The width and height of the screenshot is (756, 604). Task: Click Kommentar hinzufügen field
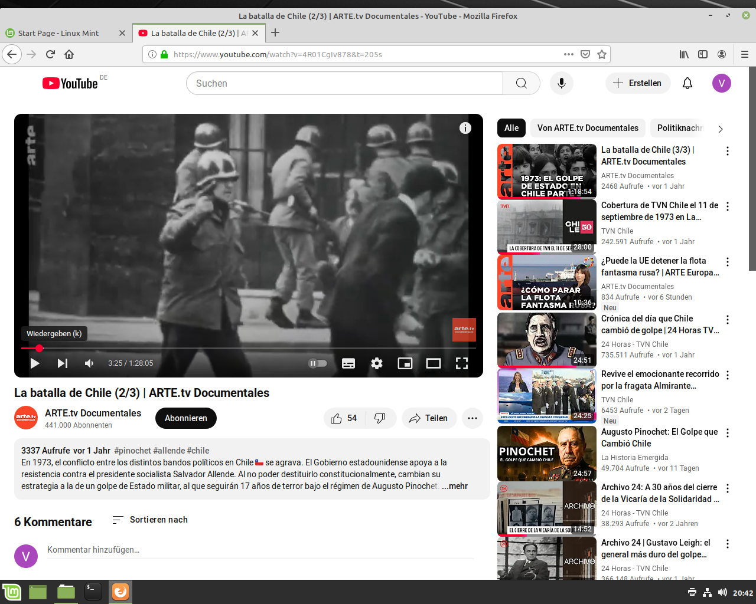(260, 550)
